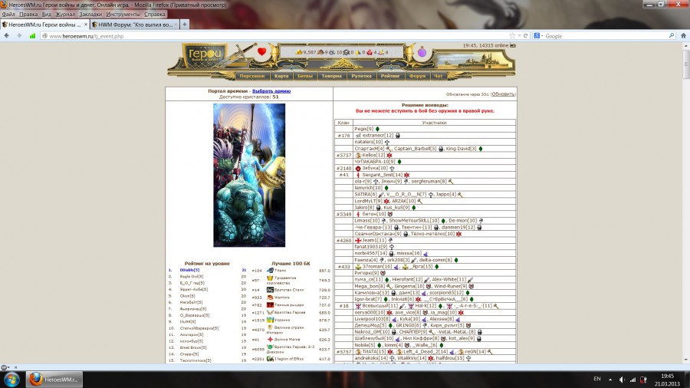The image size is (690, 388).
Task: Click the red gems resource icon
Action: (370, 52)
